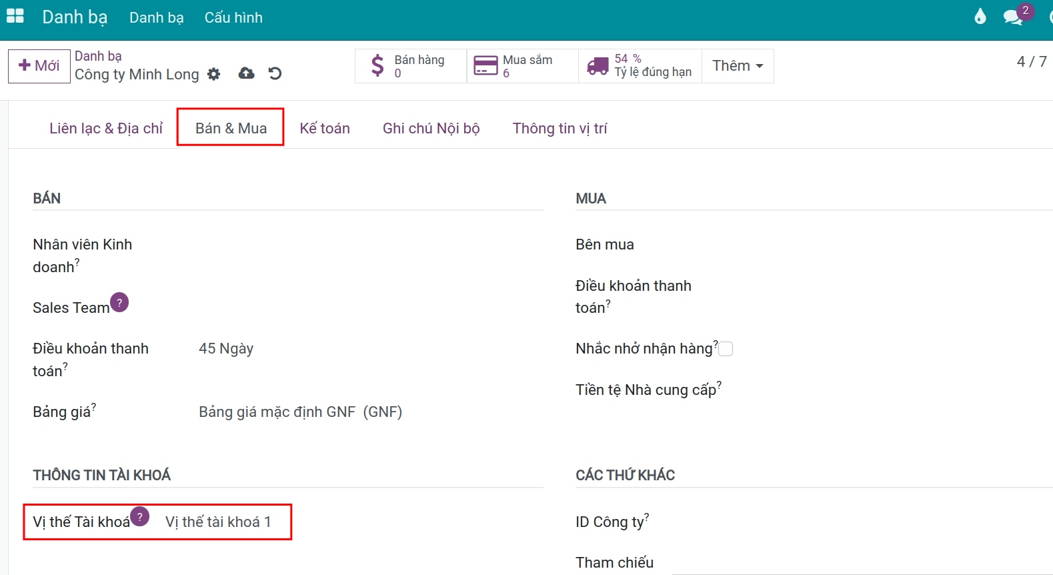Image resolution: width=1053 pixels, height=575 pixels.
Task: Switch to Kế toán tab
Action: click(x=325, y=128)
